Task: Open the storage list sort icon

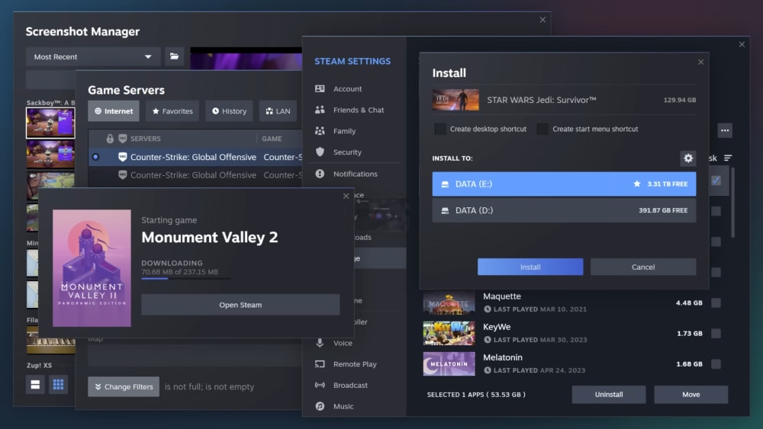Action: [728, 158]
